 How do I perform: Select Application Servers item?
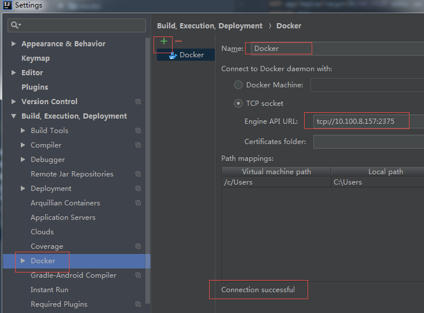coord(63,218)
